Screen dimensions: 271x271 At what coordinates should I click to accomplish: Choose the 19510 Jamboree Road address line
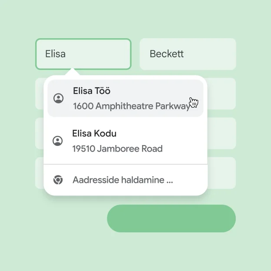tap(117, 149)
